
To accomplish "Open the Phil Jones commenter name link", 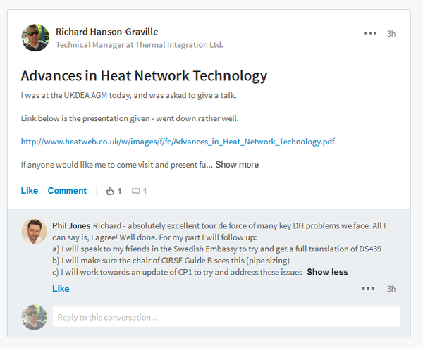I will [71, 225].
